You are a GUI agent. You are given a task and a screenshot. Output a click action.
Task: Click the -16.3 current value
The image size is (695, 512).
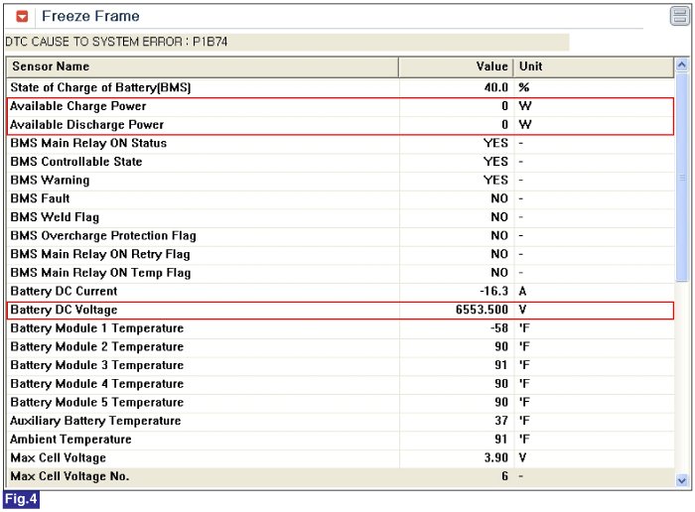coord(493,292)
